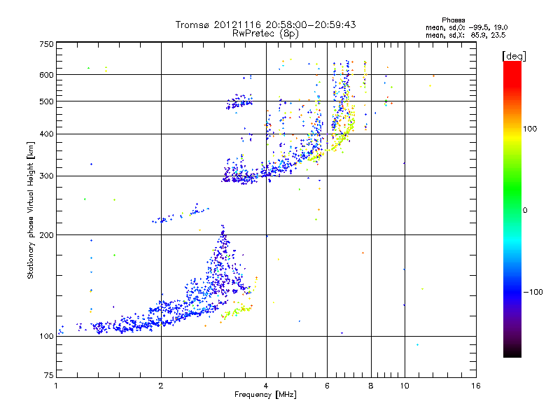Image resolution: width=560 pixels, height=420 pixels.
Task: Click the x-axis tick label "4"
Action: tap(266, 386)
